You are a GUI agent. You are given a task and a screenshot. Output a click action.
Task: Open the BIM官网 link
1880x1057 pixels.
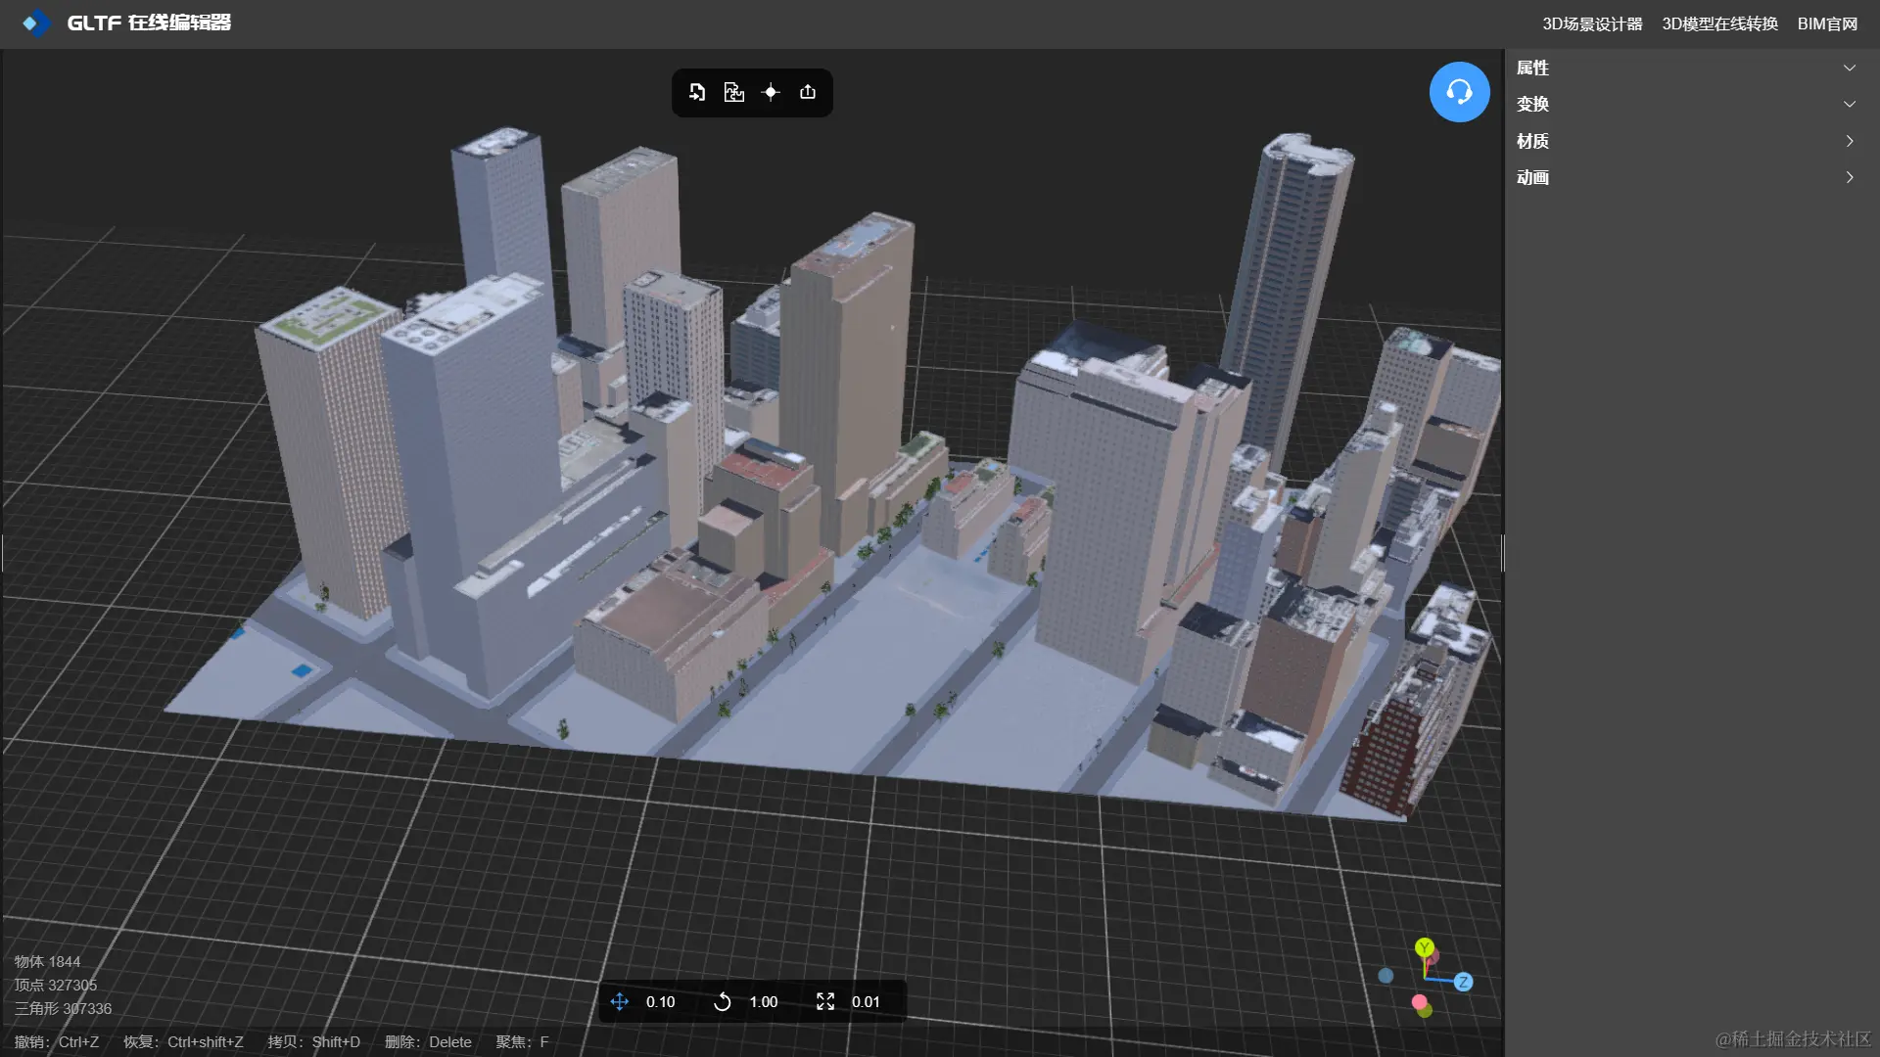(x=1827, y=23)
